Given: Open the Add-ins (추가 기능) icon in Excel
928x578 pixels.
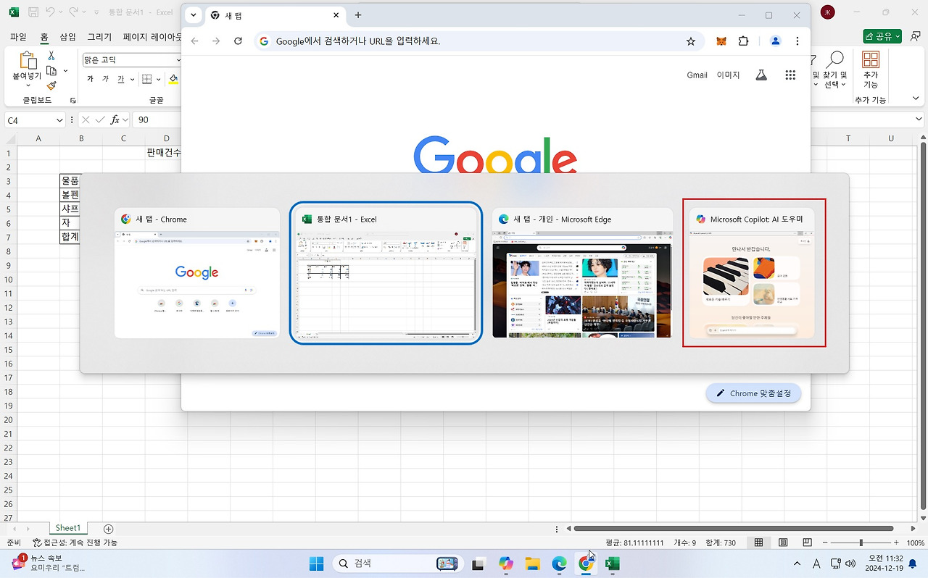Looking at the screenshot, I should click(871, 59).
